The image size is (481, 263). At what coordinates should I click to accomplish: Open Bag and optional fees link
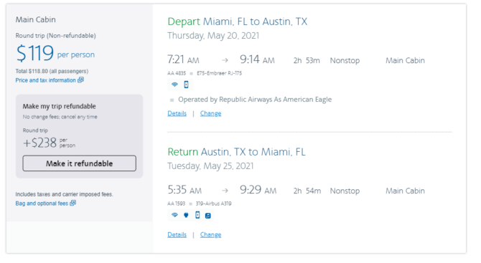pyautogui.click(x=42, y=204)
